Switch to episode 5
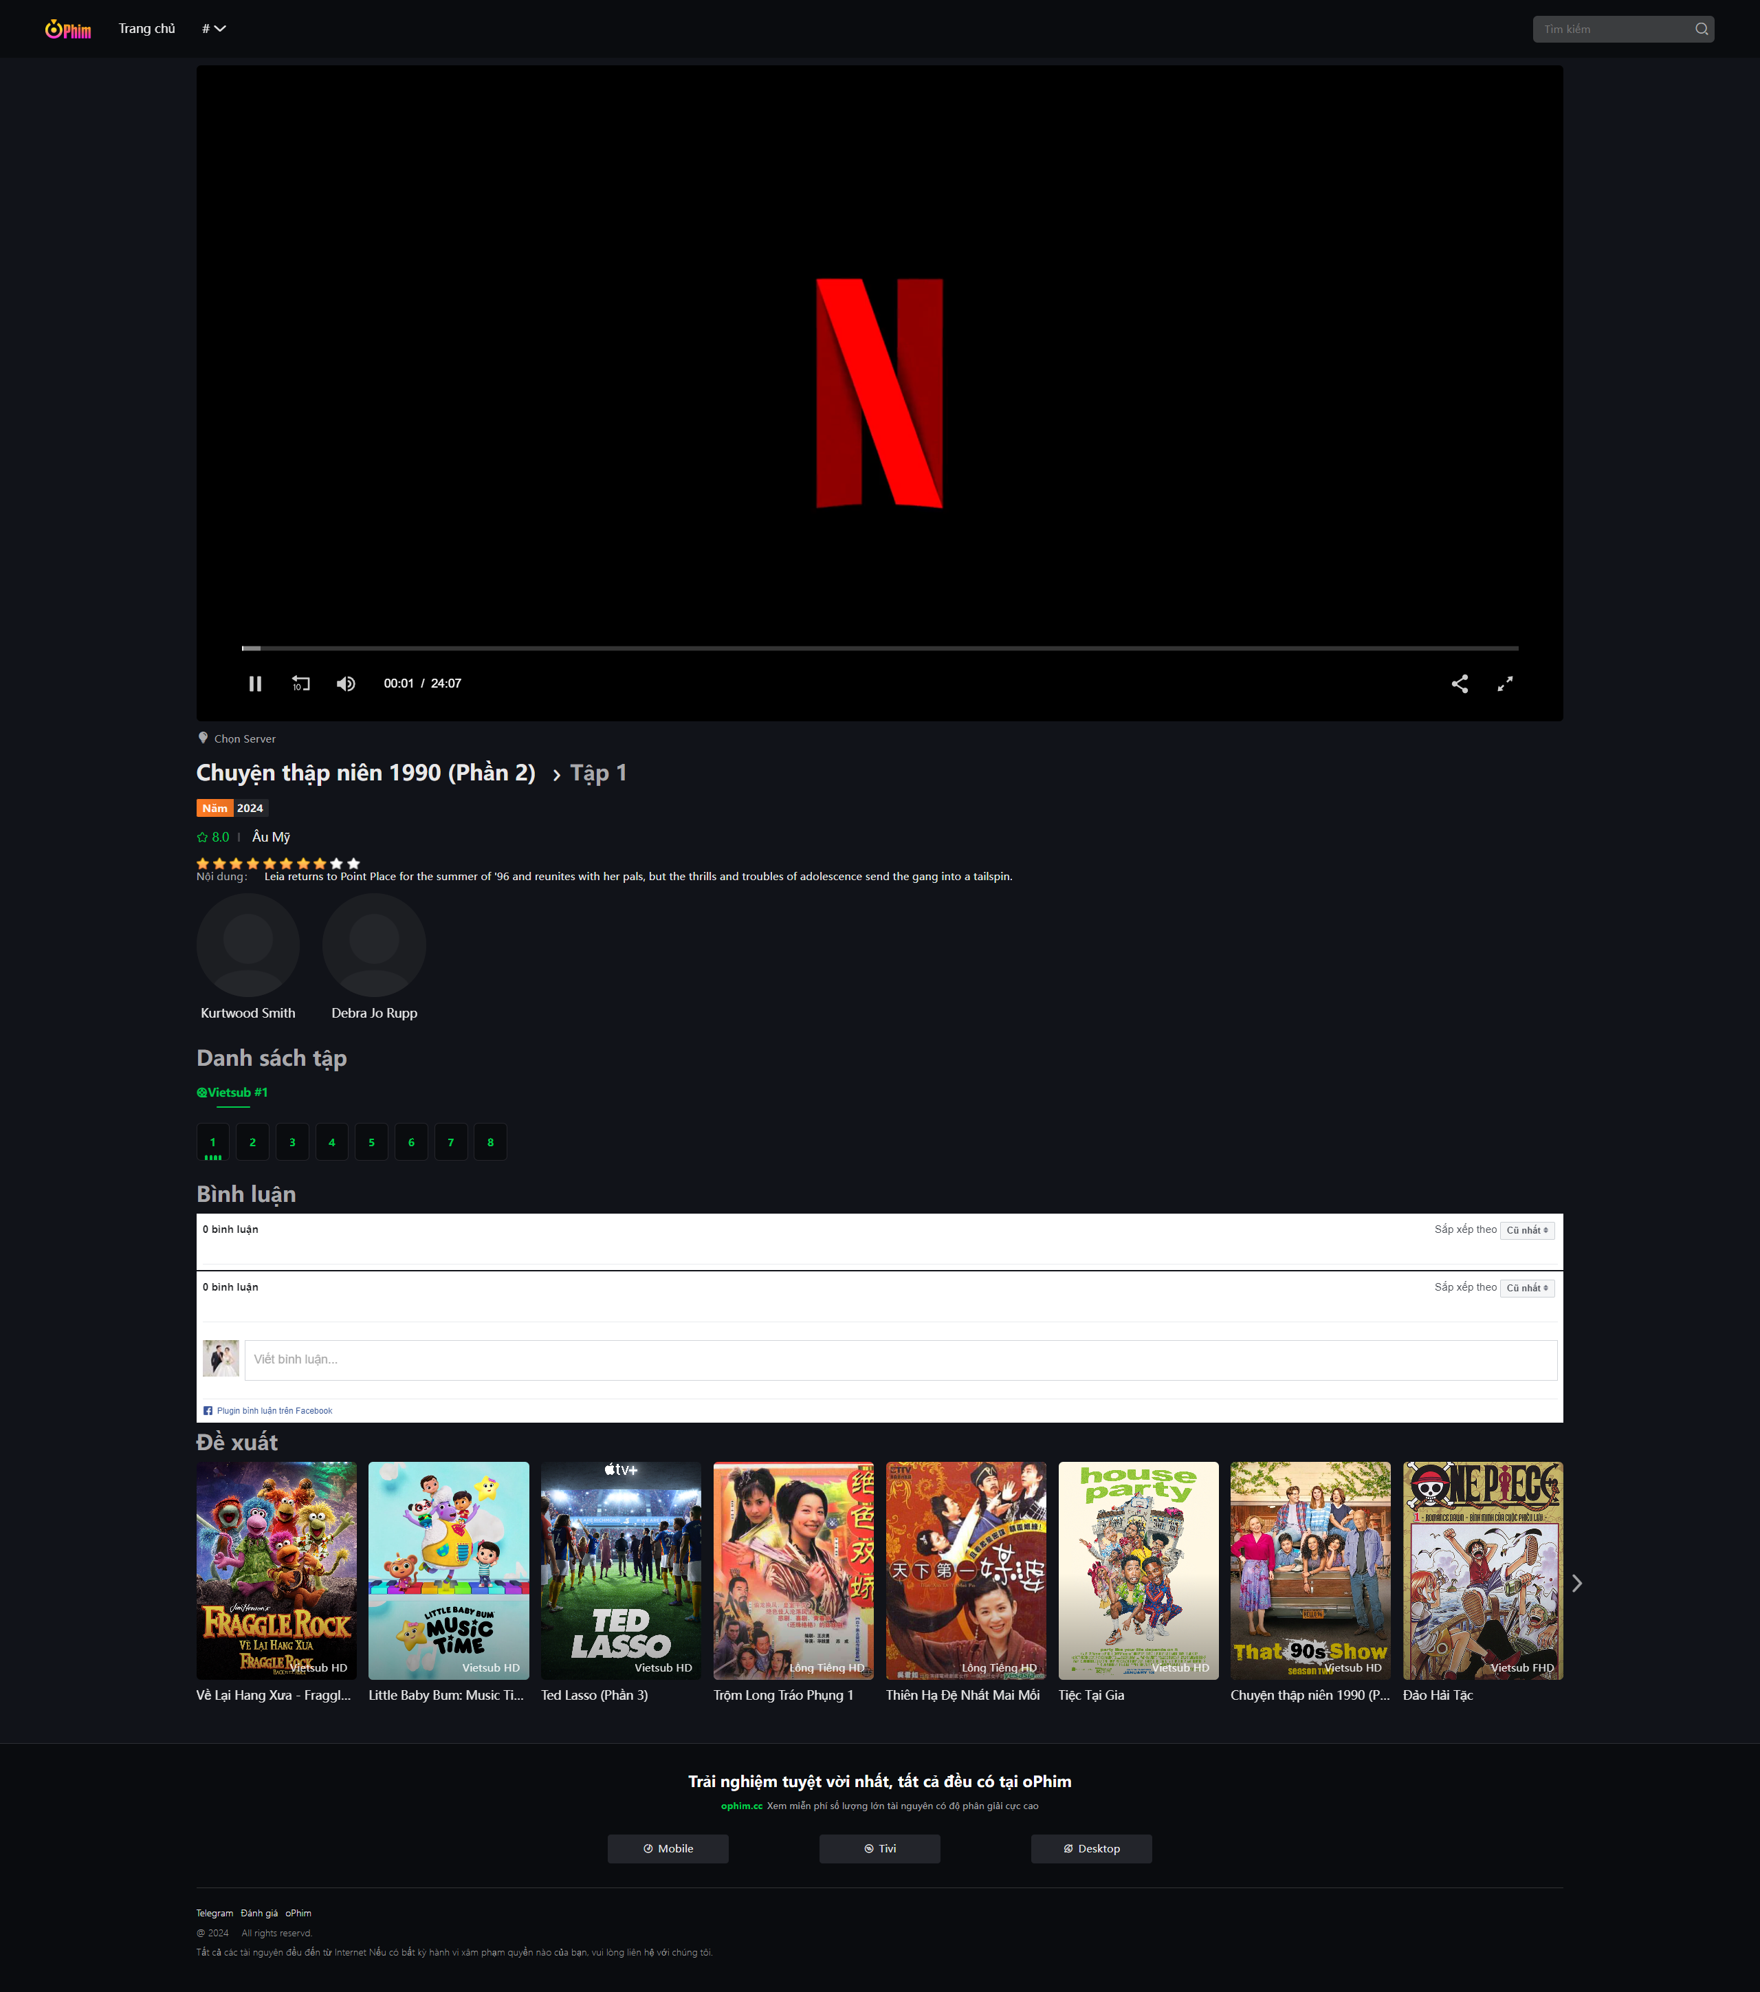Viewport: 1760px width, 1992px height. 371,1142
